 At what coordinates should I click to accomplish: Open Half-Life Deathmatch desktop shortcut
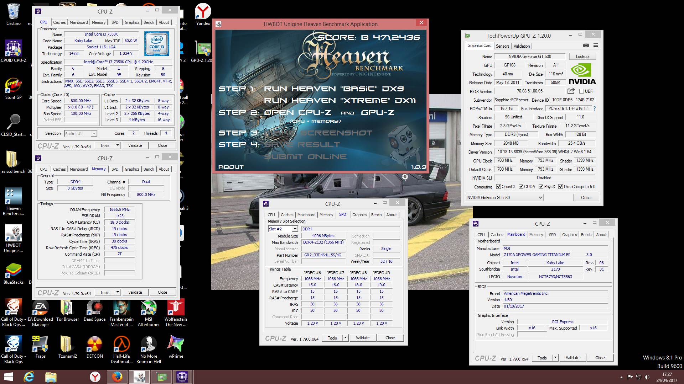[122, 350]
